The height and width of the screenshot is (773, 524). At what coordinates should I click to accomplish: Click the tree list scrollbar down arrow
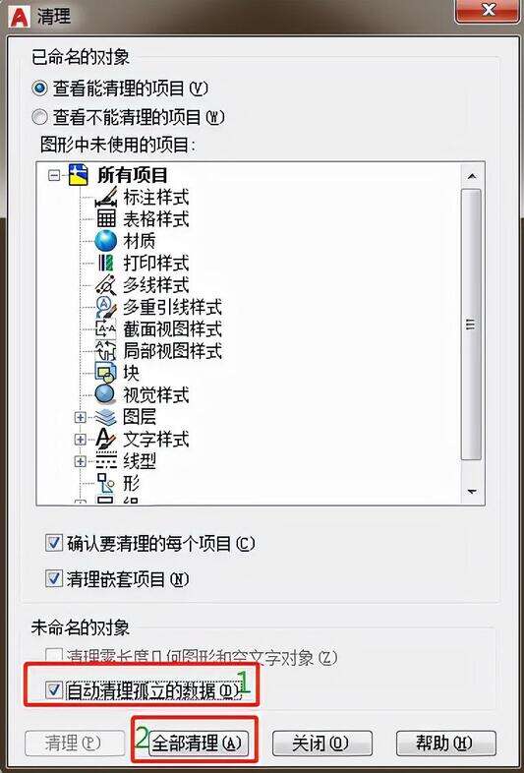[x=472, y=492]
